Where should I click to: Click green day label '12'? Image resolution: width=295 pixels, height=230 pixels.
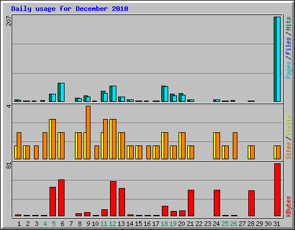point(112,224)
